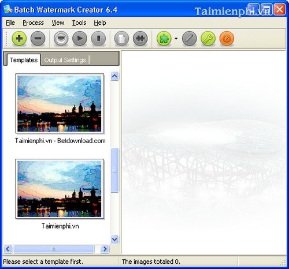The width and height of the screenshot is (289, 269).
Task: Open the File menu
Action: [10, 23]
